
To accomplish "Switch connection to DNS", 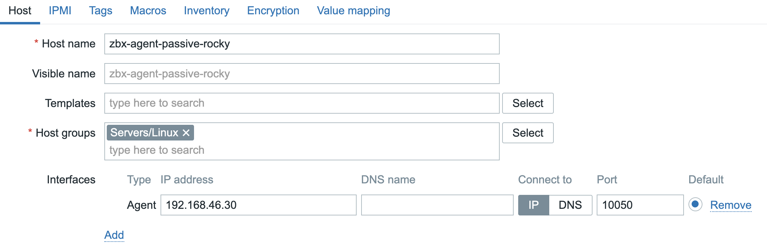I will point(570,205).
